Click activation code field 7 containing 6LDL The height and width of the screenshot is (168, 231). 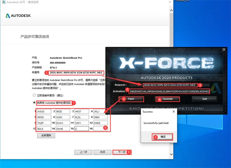[82, 117]
